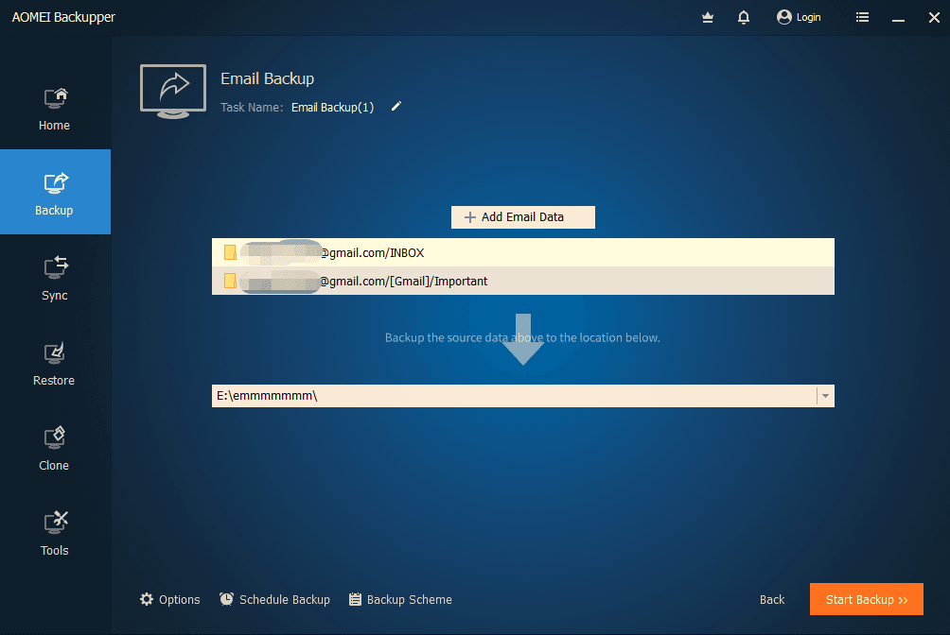Image resolution: width=950 pixels, height=635 pixels.
Task: Open the Home section in the sidebar
Action: click(x=55, y=109)
